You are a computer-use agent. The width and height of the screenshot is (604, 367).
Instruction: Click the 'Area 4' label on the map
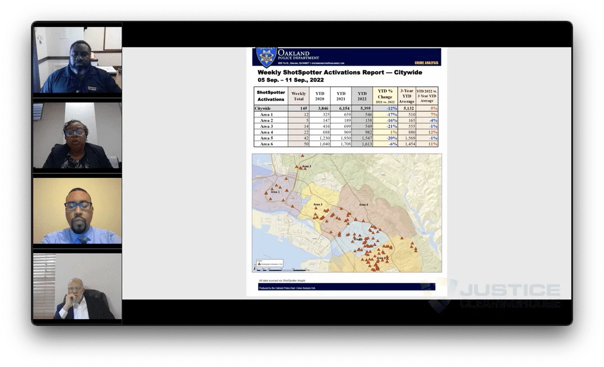coord(363,205)
